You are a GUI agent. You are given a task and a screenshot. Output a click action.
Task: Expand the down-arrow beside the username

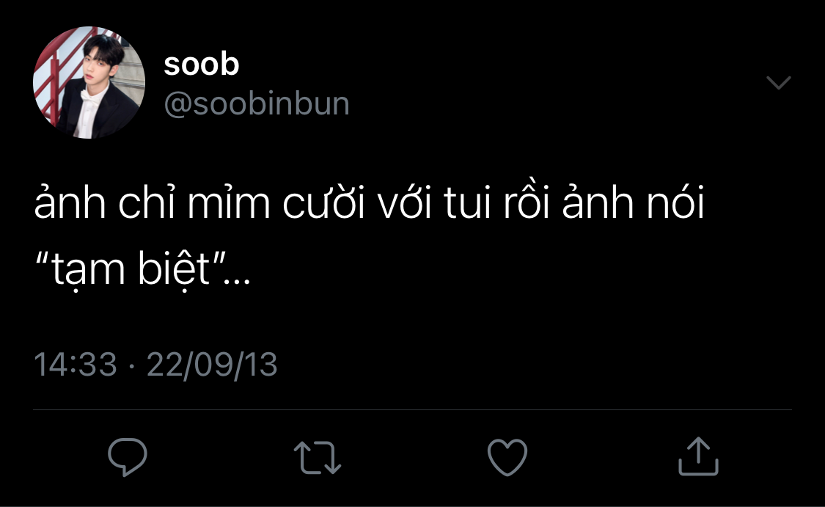pos(778,83)
